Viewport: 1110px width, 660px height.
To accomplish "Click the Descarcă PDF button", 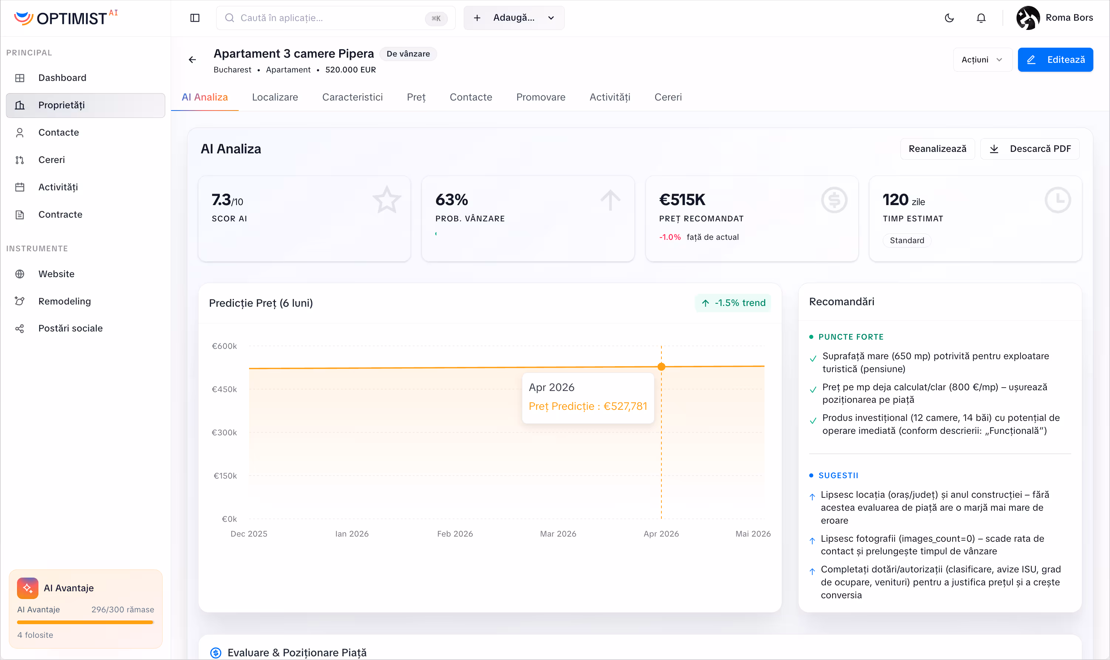I will coord(1030,149).
